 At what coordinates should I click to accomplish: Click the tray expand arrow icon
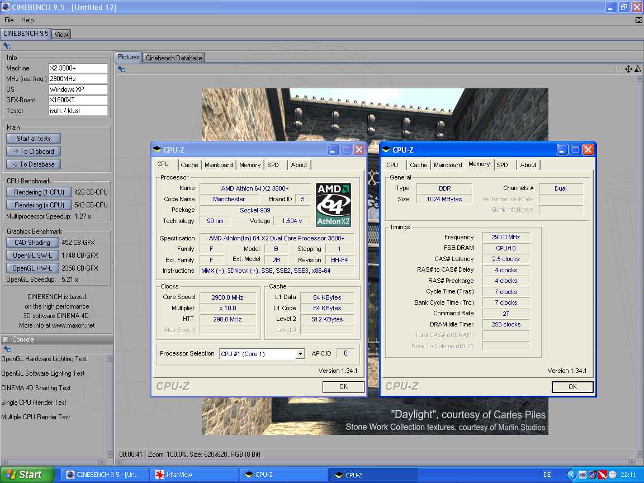coord(571,475)
